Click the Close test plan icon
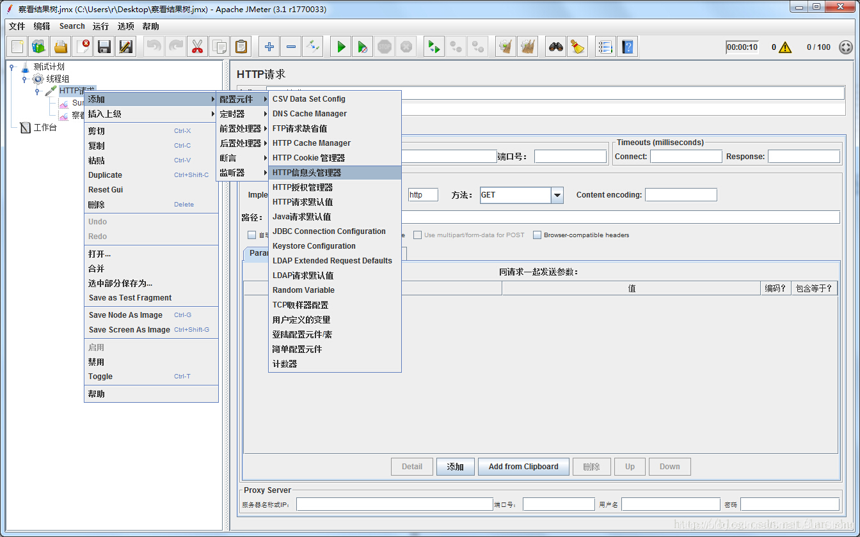The image size is (860, 537). point(83,47)
